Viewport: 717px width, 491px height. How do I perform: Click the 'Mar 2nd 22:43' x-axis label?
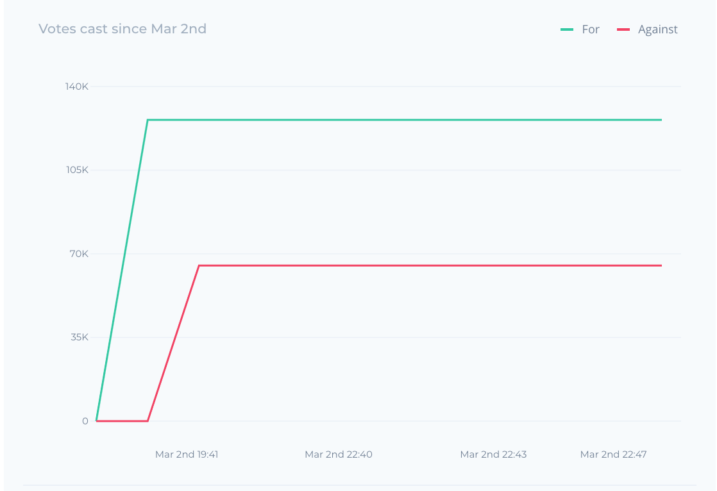coord(493,454)
